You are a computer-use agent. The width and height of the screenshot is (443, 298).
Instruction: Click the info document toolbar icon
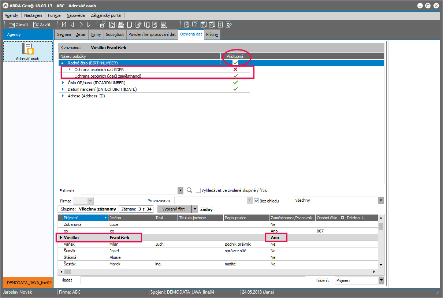pyautogui.click(x=220, y=25)
